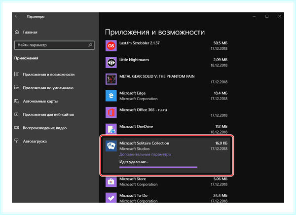The height and width of the screenshot is (215, 296).
Task: Select the Microsoft Store app name
Action: 133,179
